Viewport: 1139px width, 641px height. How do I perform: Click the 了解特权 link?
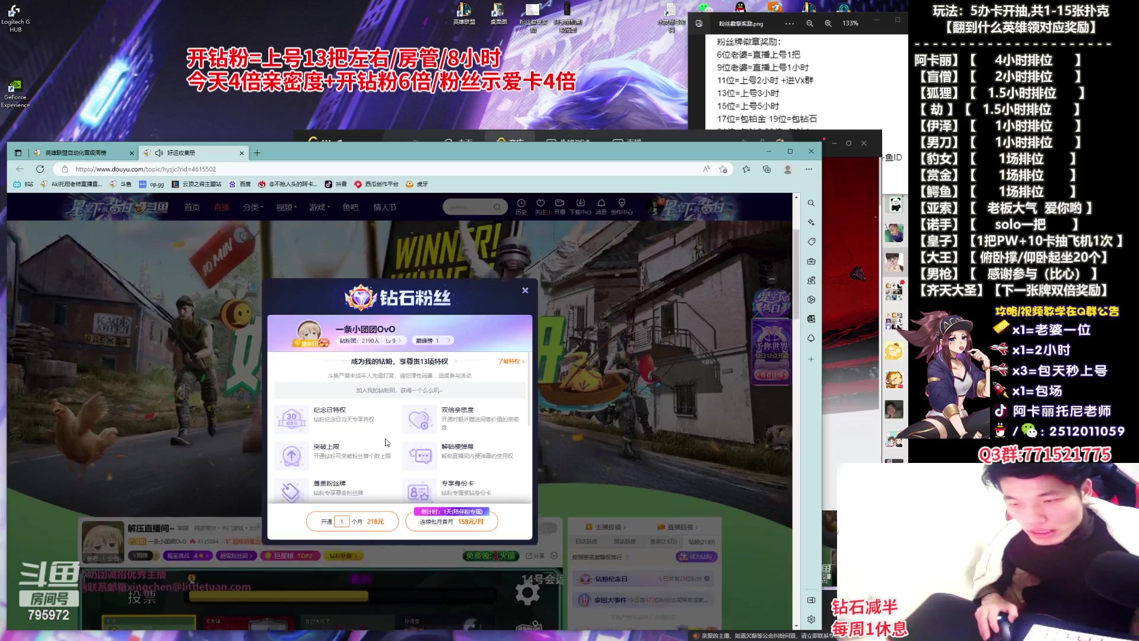tap(511, 361)
